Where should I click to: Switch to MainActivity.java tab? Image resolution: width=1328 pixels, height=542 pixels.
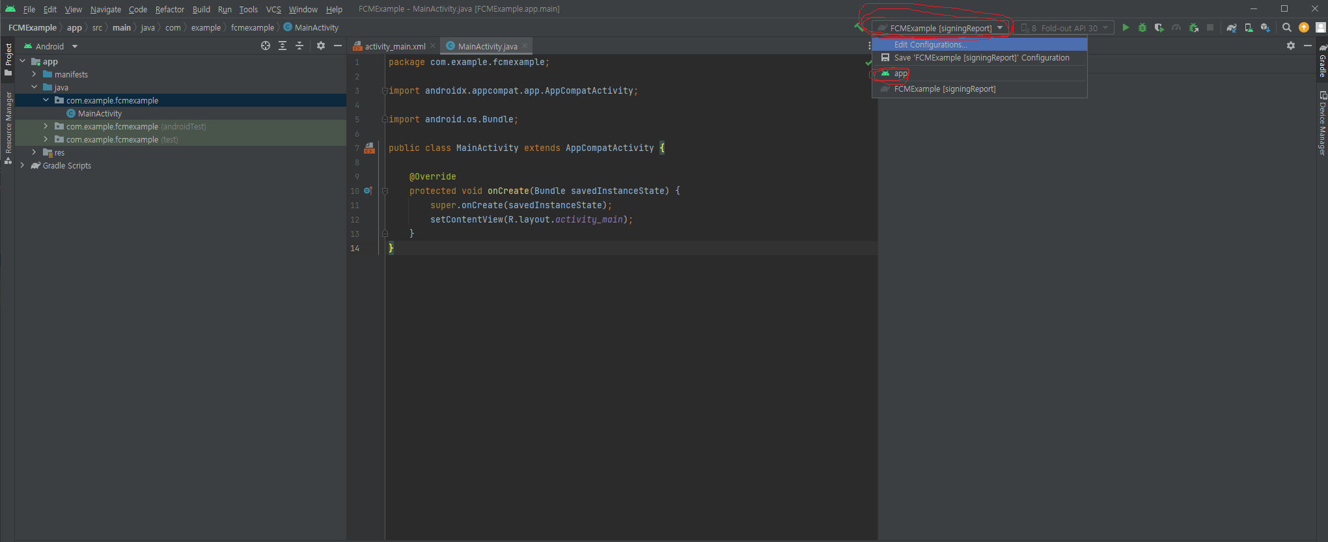(x=487, y=46)
